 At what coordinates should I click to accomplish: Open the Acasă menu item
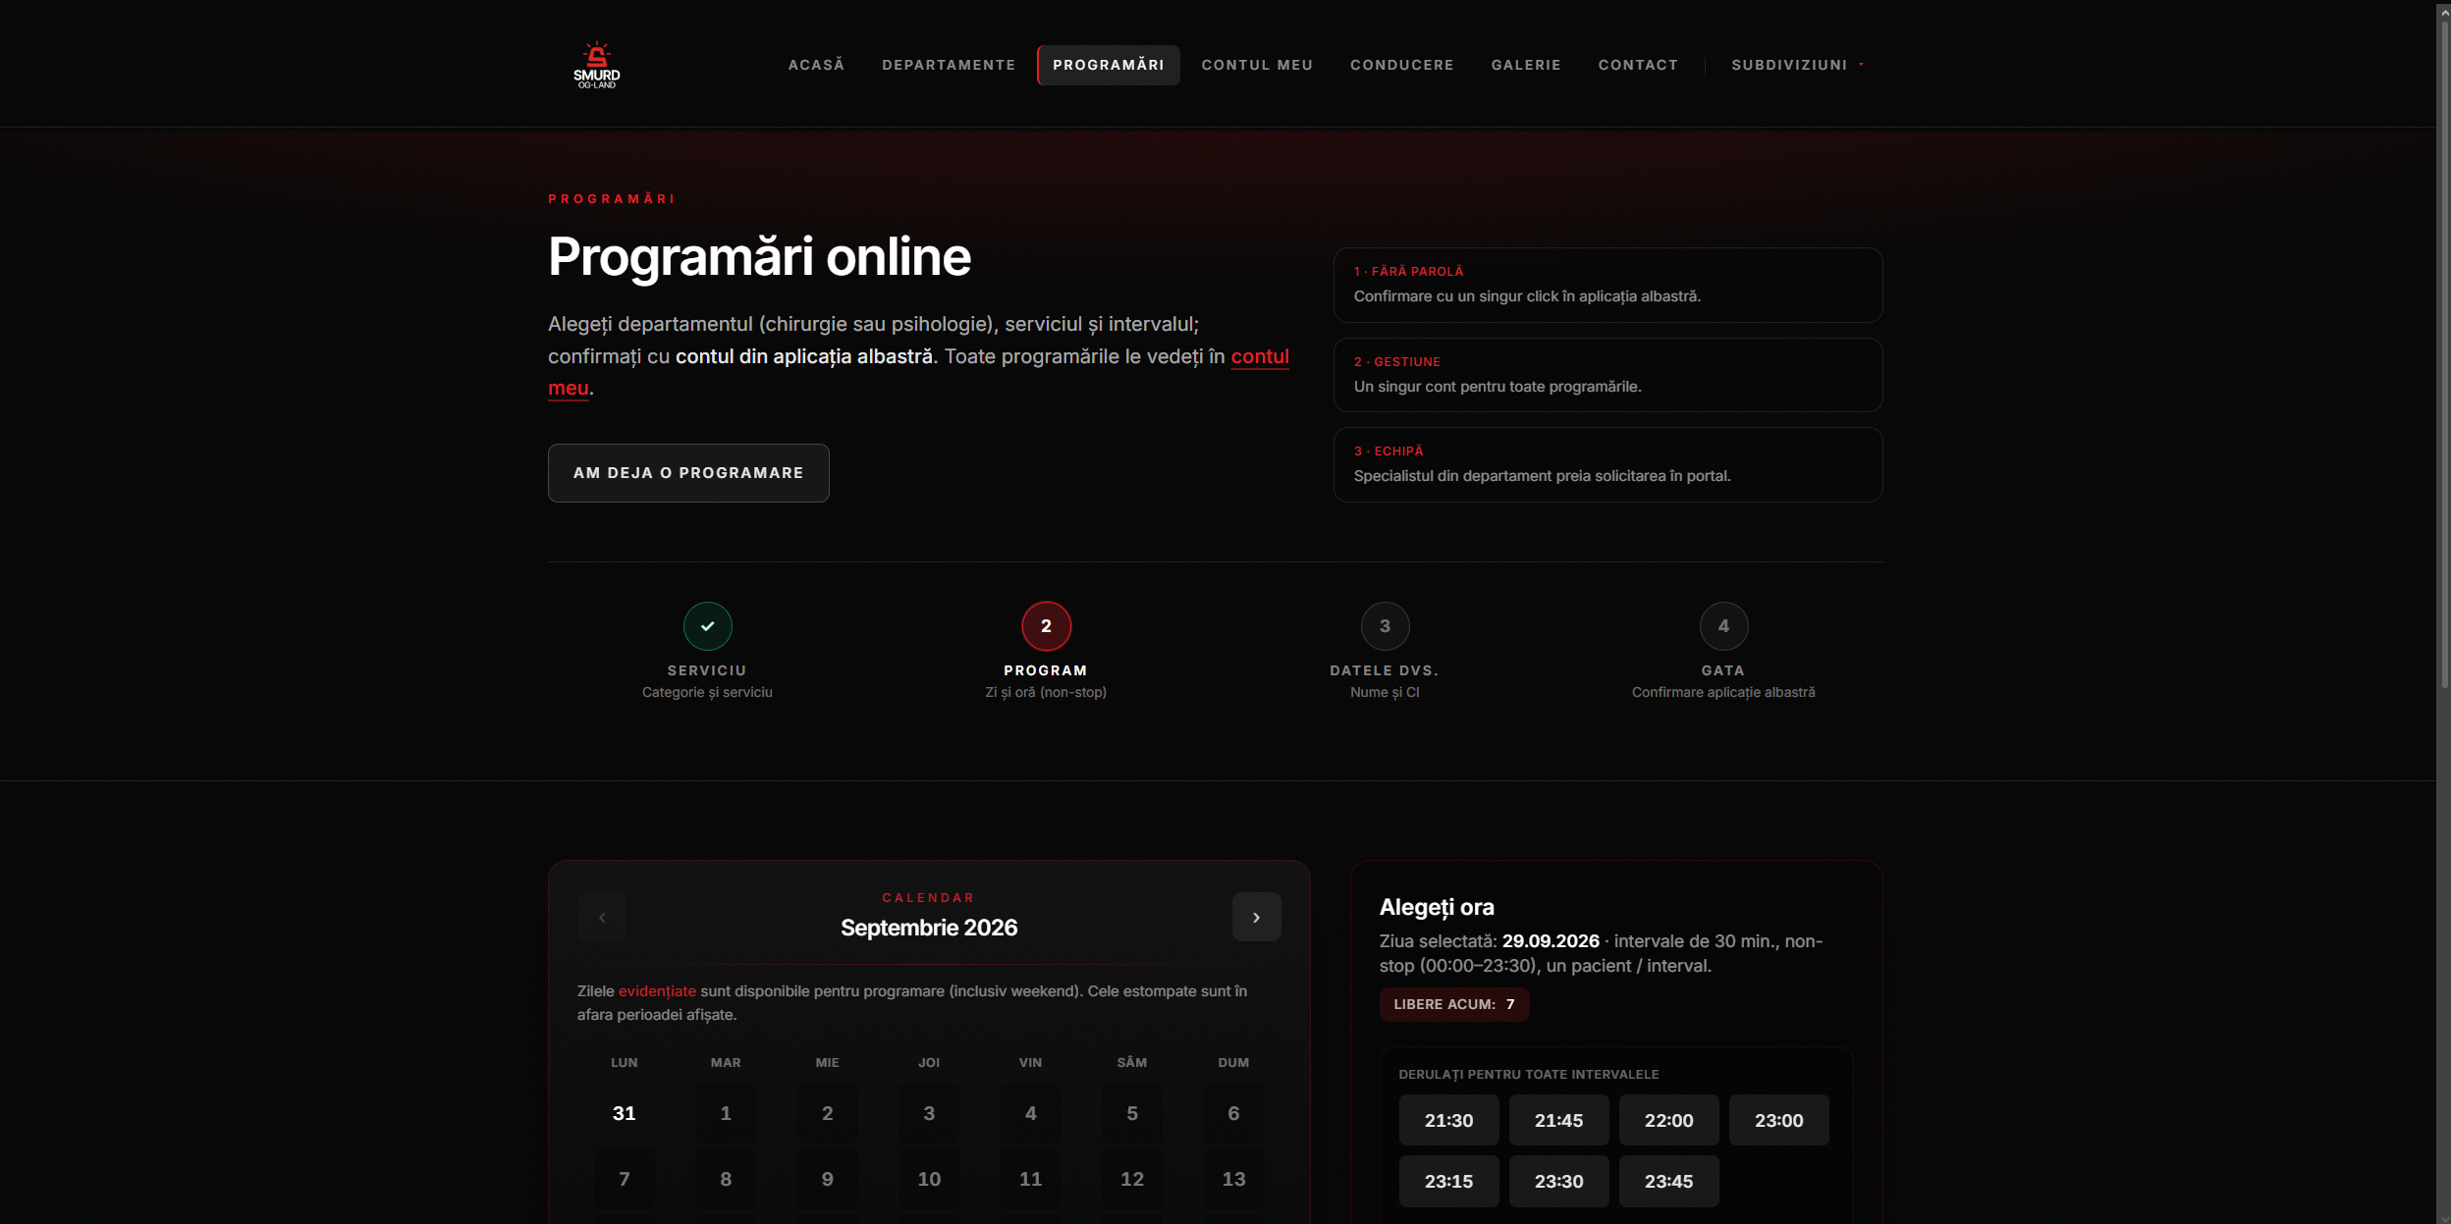[816, 65]
